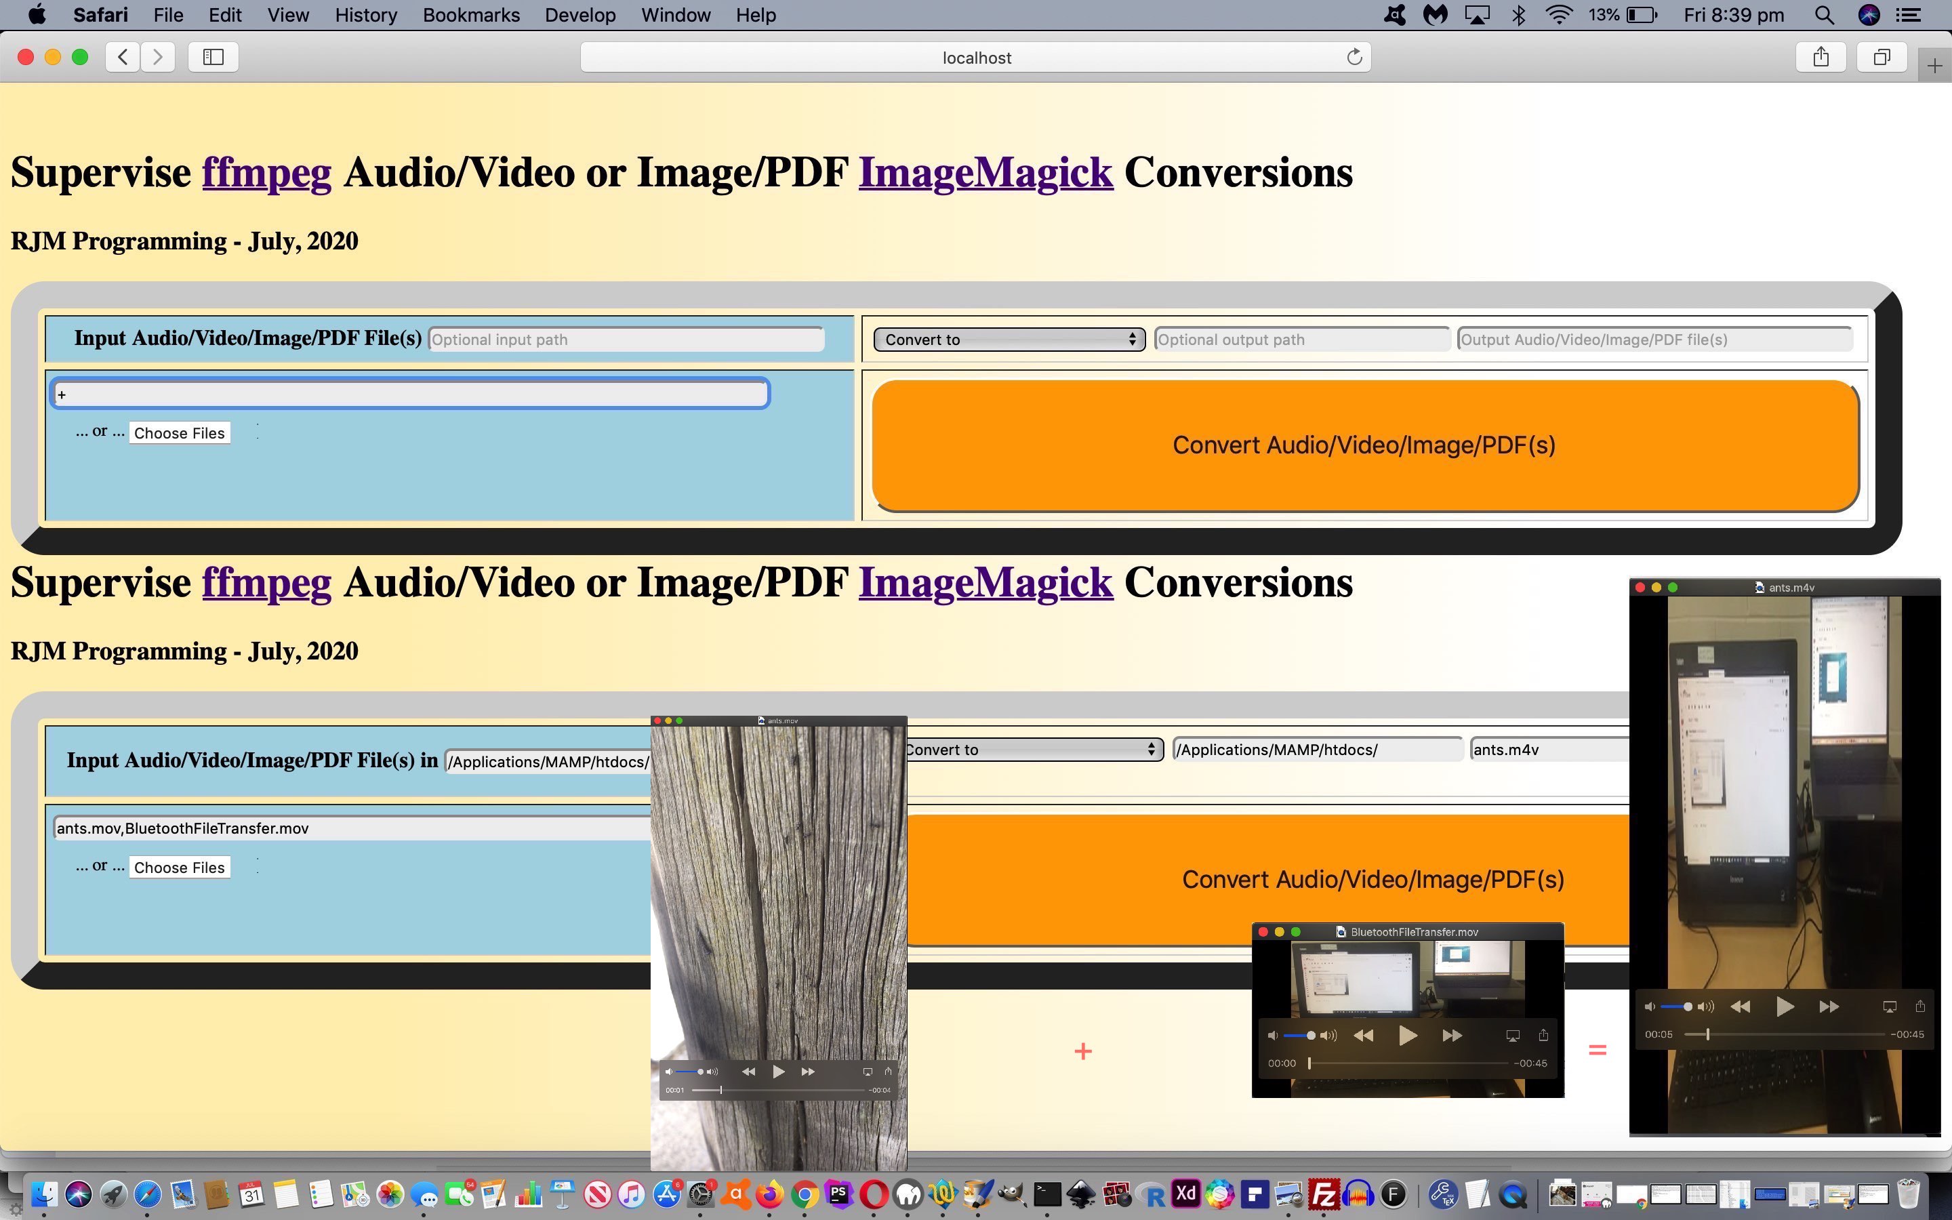
Task: Open the Safari Share button
Action: tap(1821, 56)
